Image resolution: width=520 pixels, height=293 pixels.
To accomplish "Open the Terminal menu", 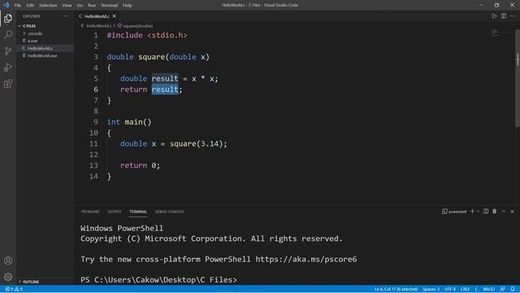I will 110,6.
